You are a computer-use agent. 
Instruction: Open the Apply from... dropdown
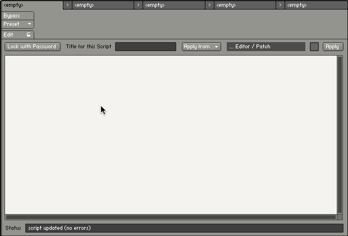tap(202, 47)
